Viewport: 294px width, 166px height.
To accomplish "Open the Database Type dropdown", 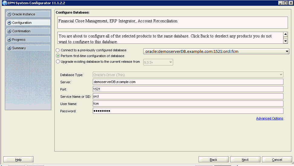I will [x=281, y=75].
